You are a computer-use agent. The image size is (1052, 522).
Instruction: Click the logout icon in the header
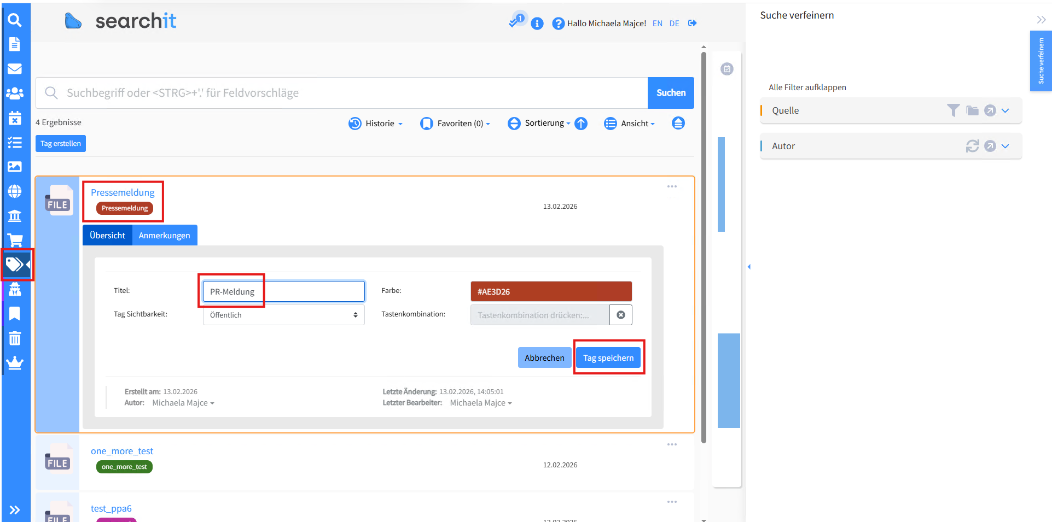pyautogui.click(x=691, y=23)
